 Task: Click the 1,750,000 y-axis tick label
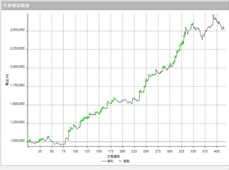16,86
